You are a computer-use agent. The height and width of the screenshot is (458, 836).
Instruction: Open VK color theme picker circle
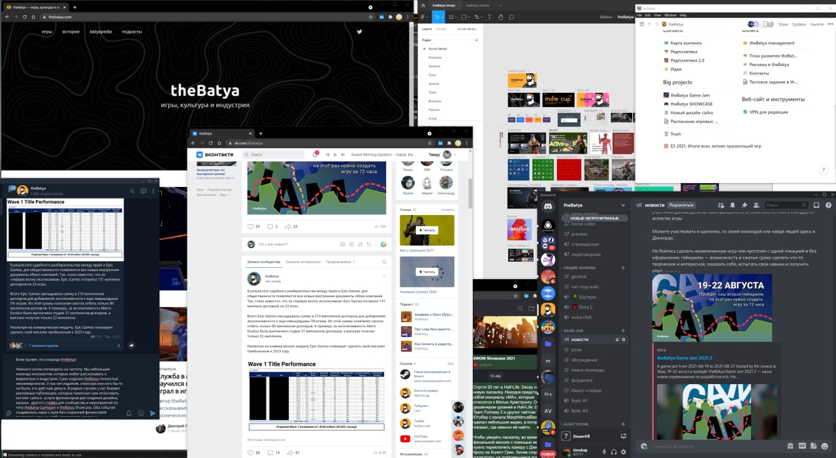tap(383, 244)
